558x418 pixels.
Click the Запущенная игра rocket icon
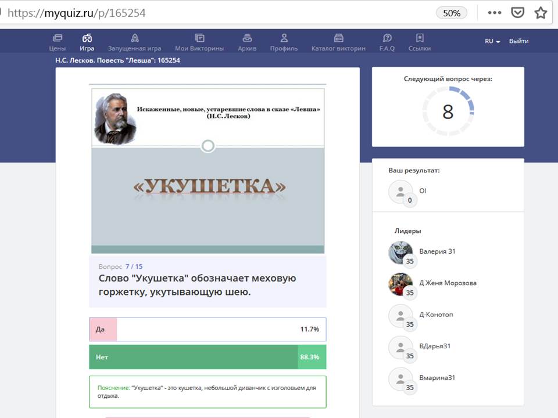point(134,38)
